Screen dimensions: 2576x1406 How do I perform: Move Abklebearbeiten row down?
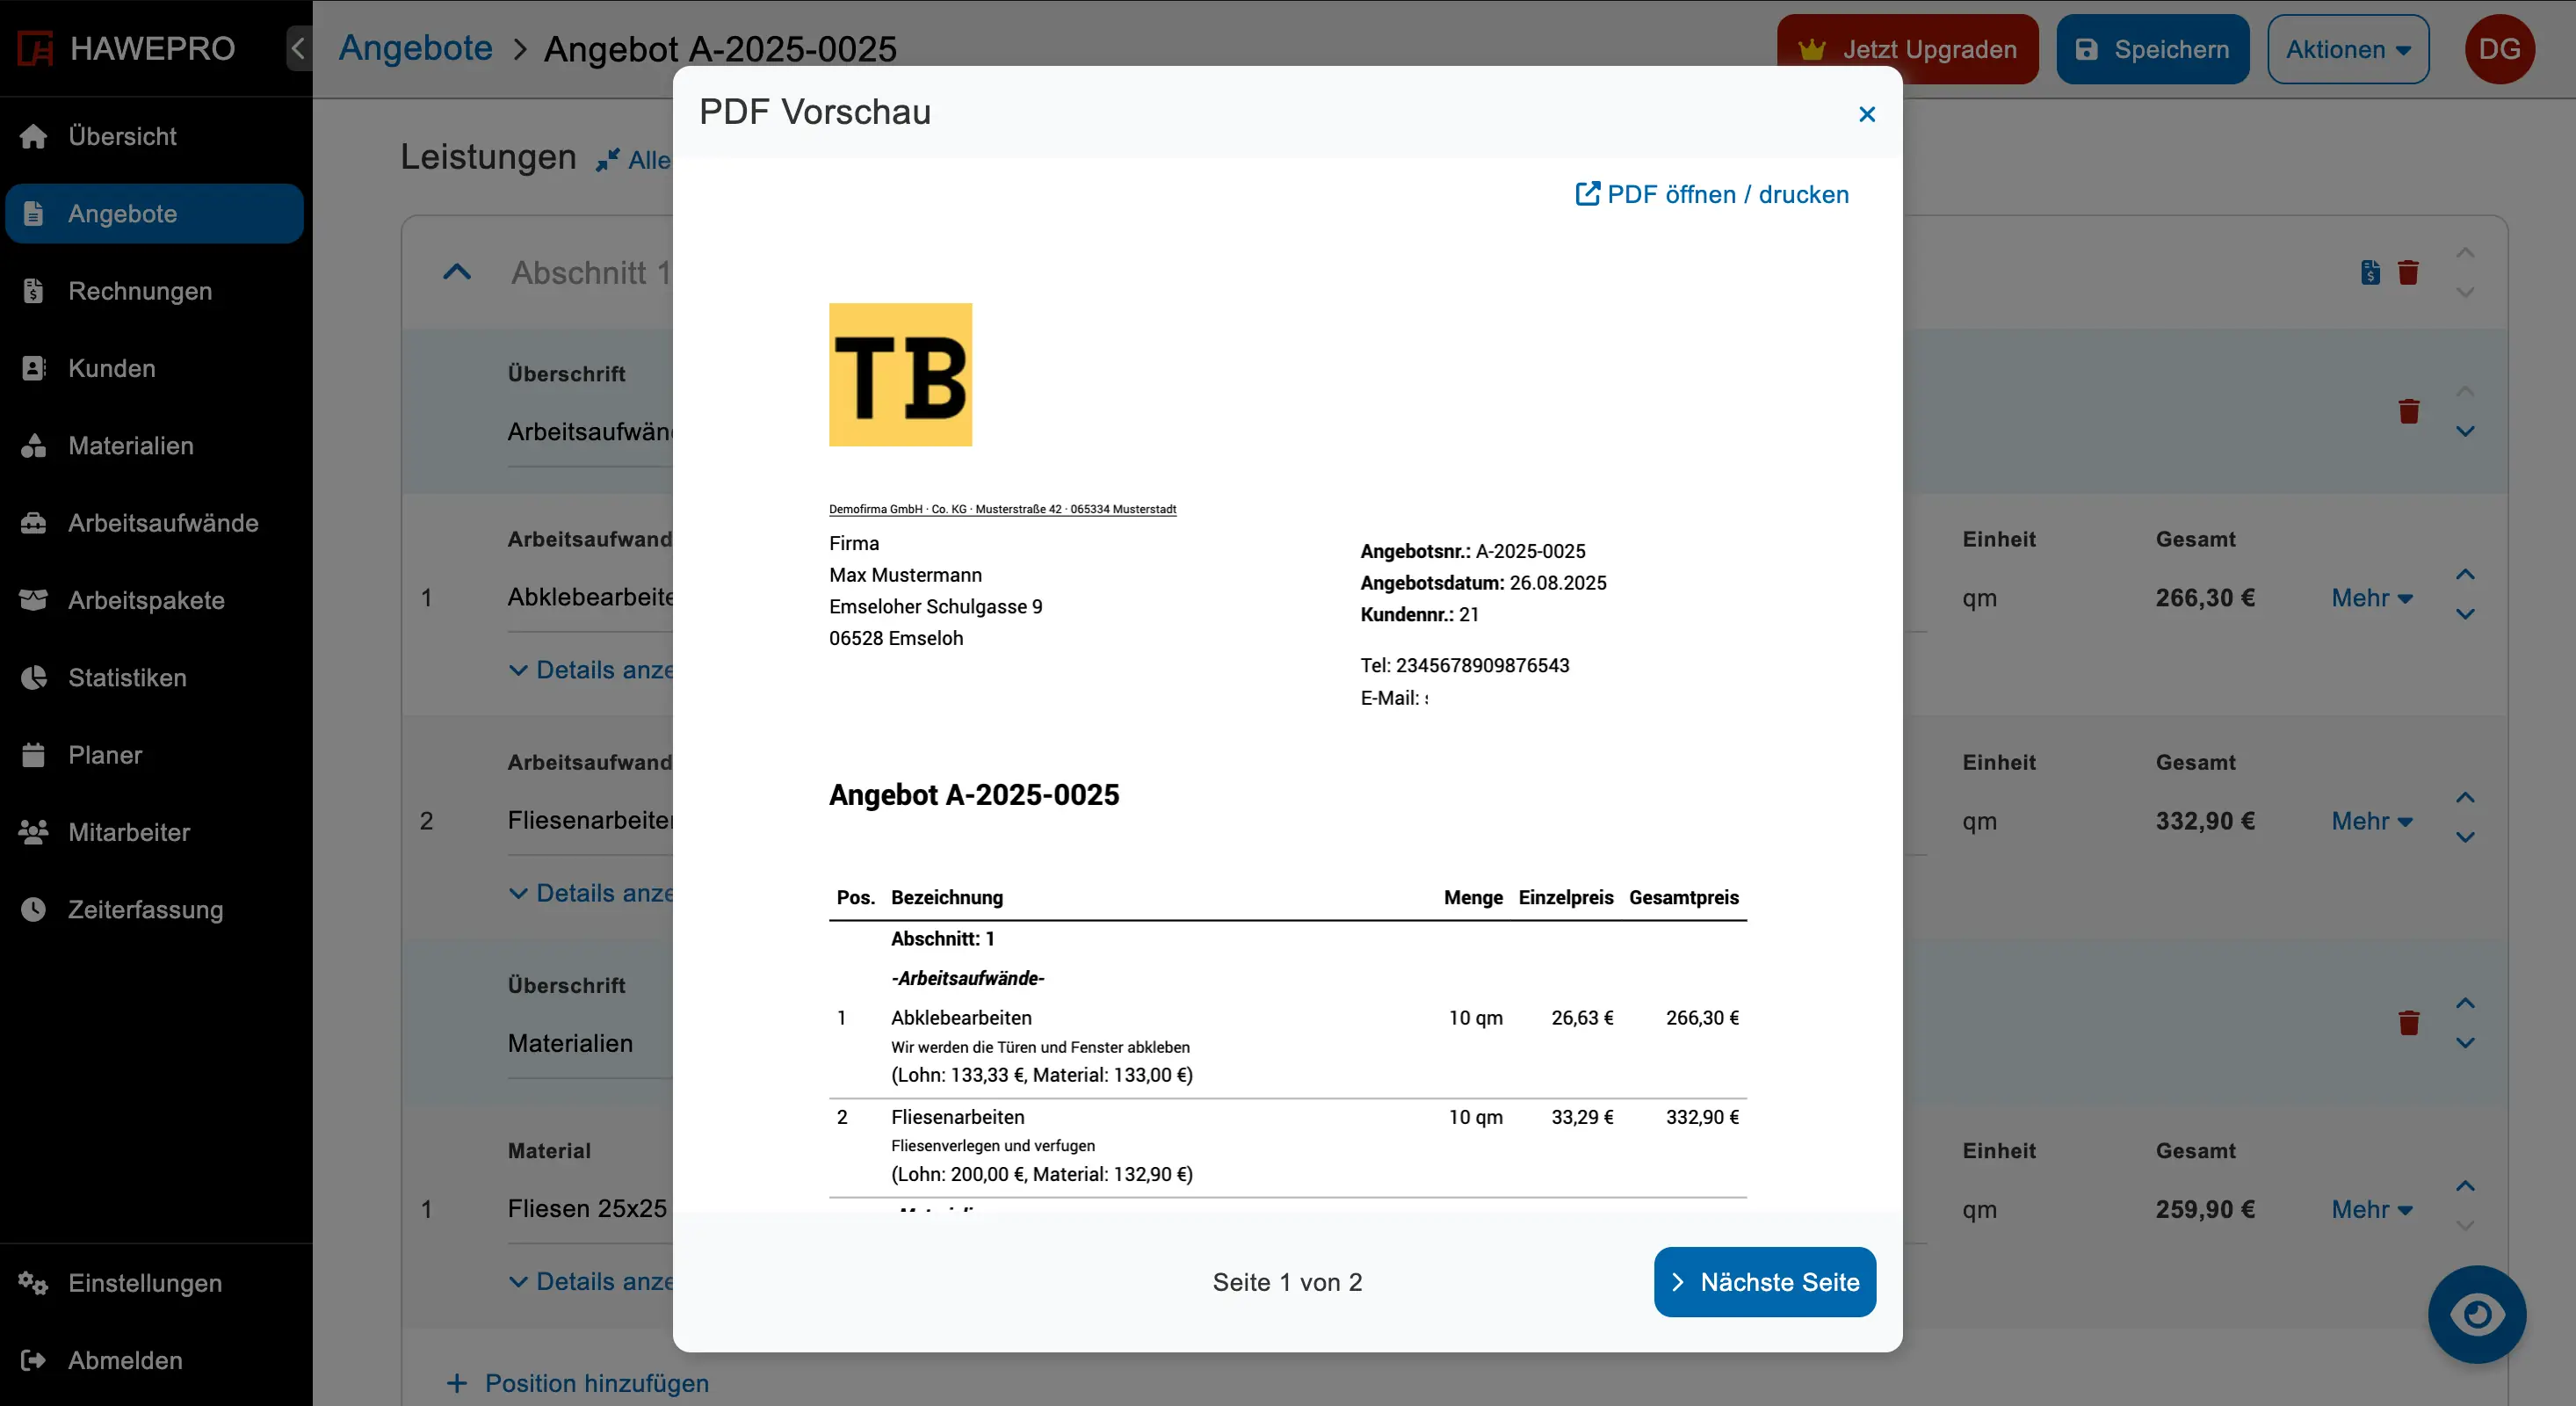tap(2465, 615)
